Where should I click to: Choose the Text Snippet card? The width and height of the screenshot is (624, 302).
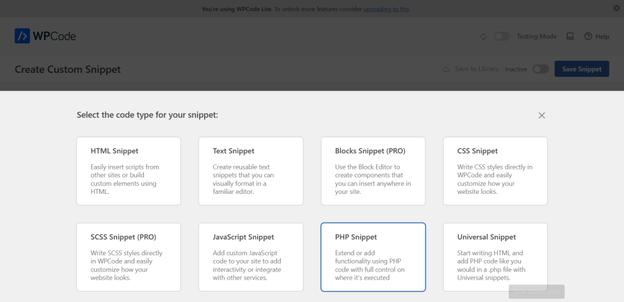click(250, 171)
